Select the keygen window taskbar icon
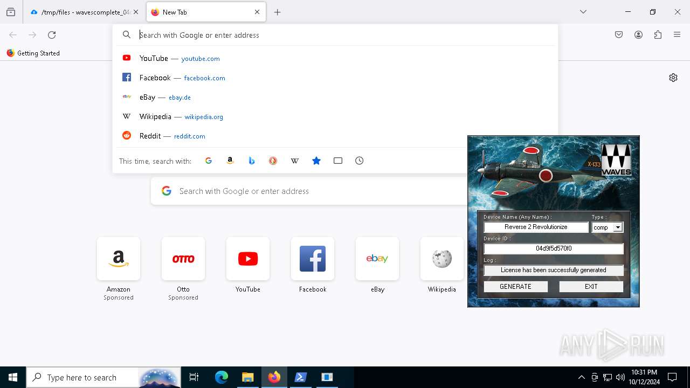This screenshot has height=388, width=690. (327, 377)
